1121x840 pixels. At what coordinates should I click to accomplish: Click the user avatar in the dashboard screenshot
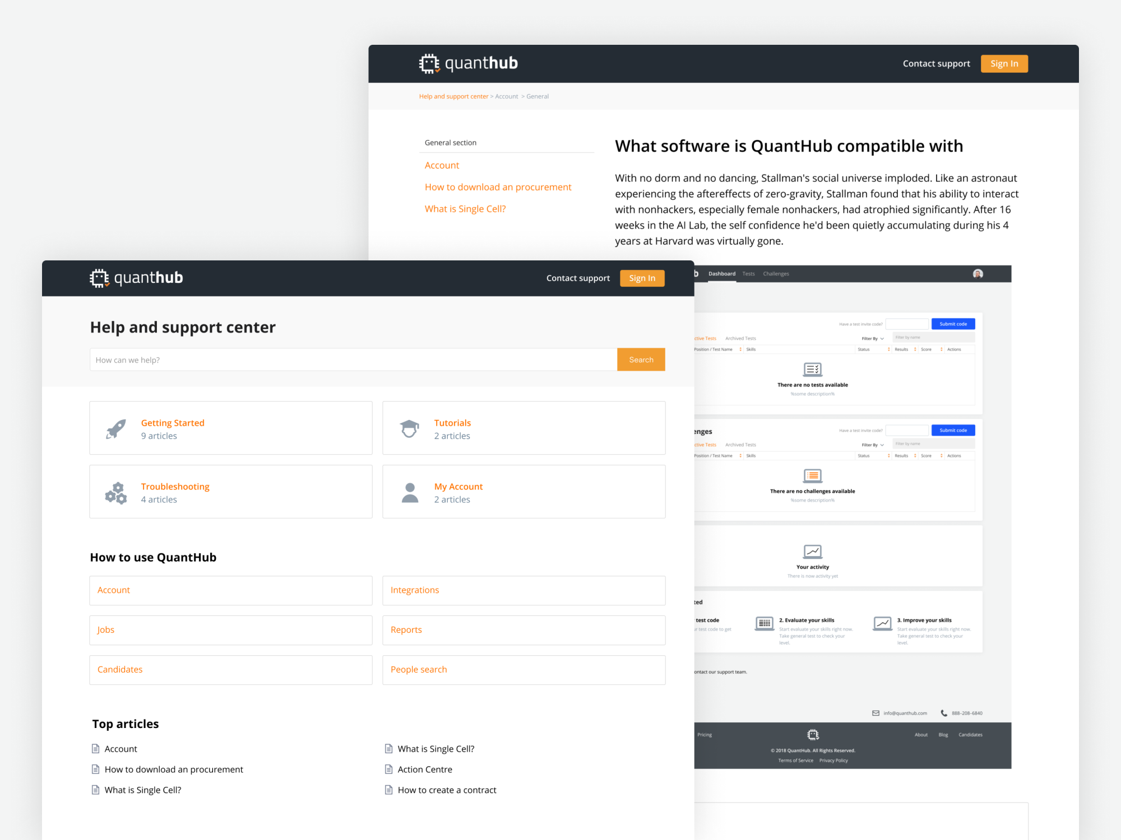[x=978, y=273]
